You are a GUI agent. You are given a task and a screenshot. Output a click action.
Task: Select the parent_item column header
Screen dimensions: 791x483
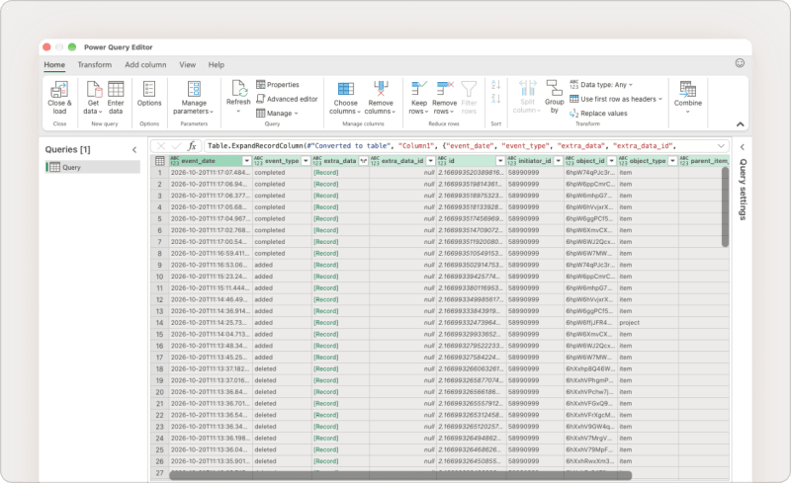click(704, 161)
